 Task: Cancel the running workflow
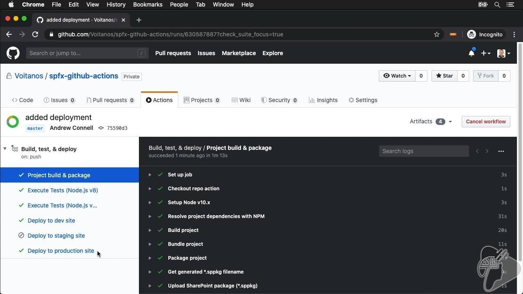(x=486, y=122)
